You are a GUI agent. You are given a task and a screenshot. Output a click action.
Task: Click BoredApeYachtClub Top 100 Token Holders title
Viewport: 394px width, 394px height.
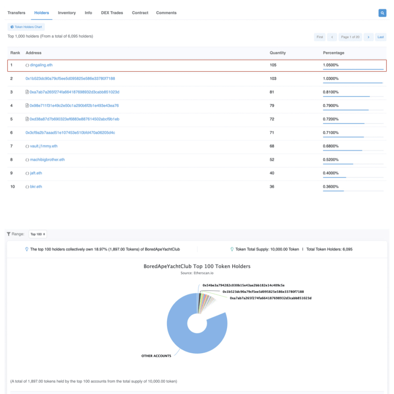(x=197, y=266)
